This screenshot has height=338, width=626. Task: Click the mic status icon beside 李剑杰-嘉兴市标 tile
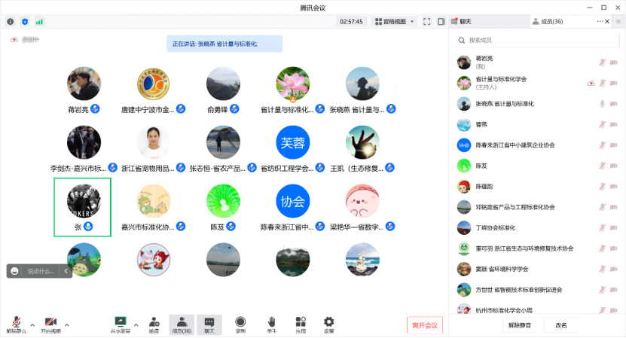[x=112, y=168]
